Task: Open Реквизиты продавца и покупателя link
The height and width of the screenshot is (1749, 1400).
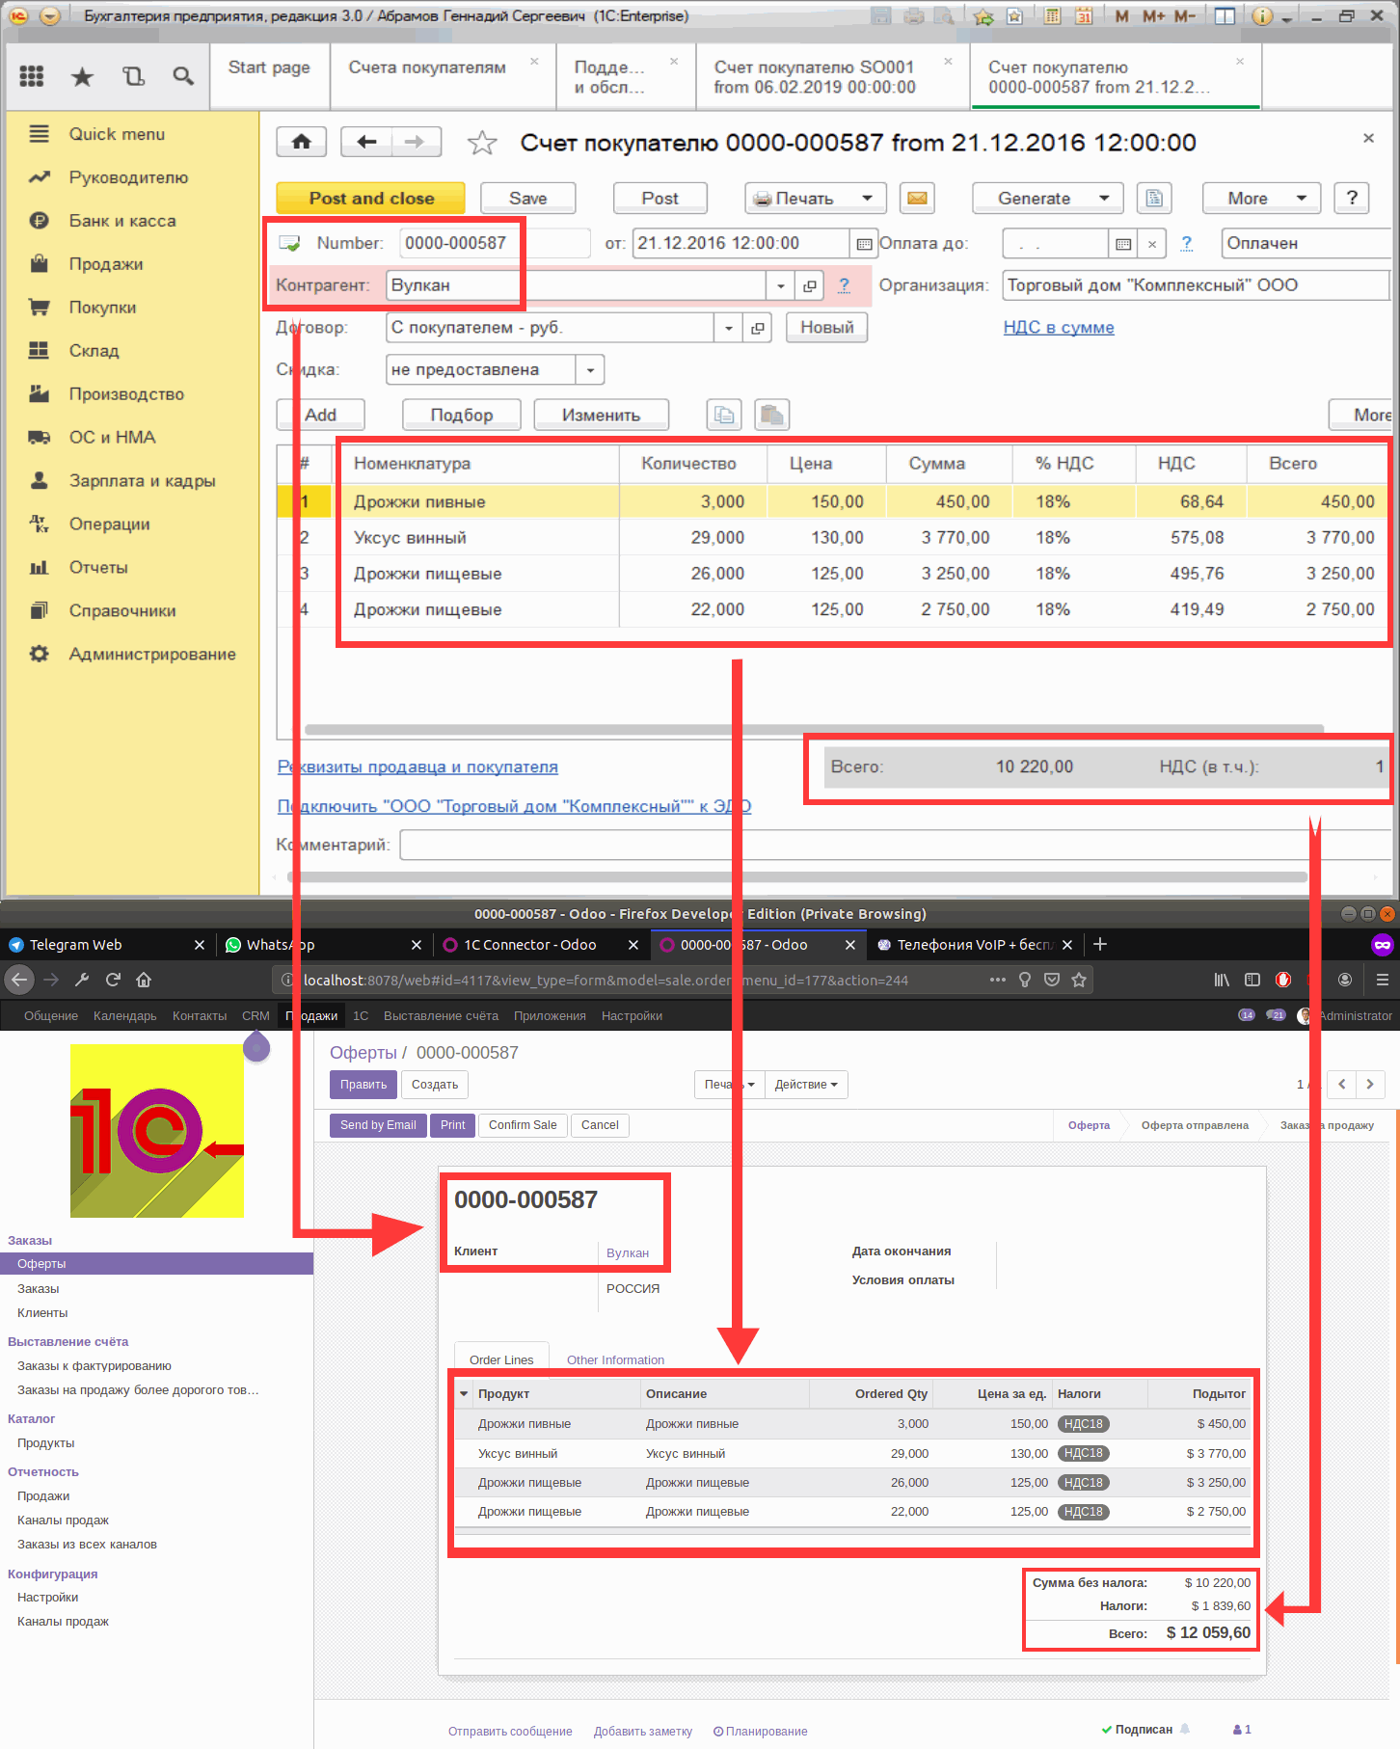Action: click(417, 767)
